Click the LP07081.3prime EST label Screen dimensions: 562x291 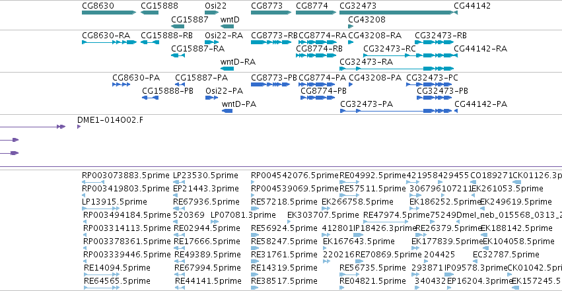click(243, 215)
